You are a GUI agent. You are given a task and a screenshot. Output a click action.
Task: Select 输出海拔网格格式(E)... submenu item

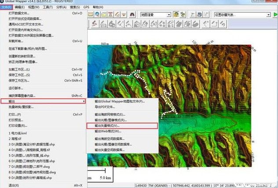[x=122, y=115]
